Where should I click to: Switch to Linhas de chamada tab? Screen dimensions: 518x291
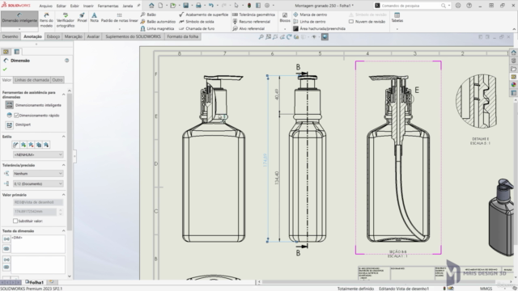pos(32,80)
